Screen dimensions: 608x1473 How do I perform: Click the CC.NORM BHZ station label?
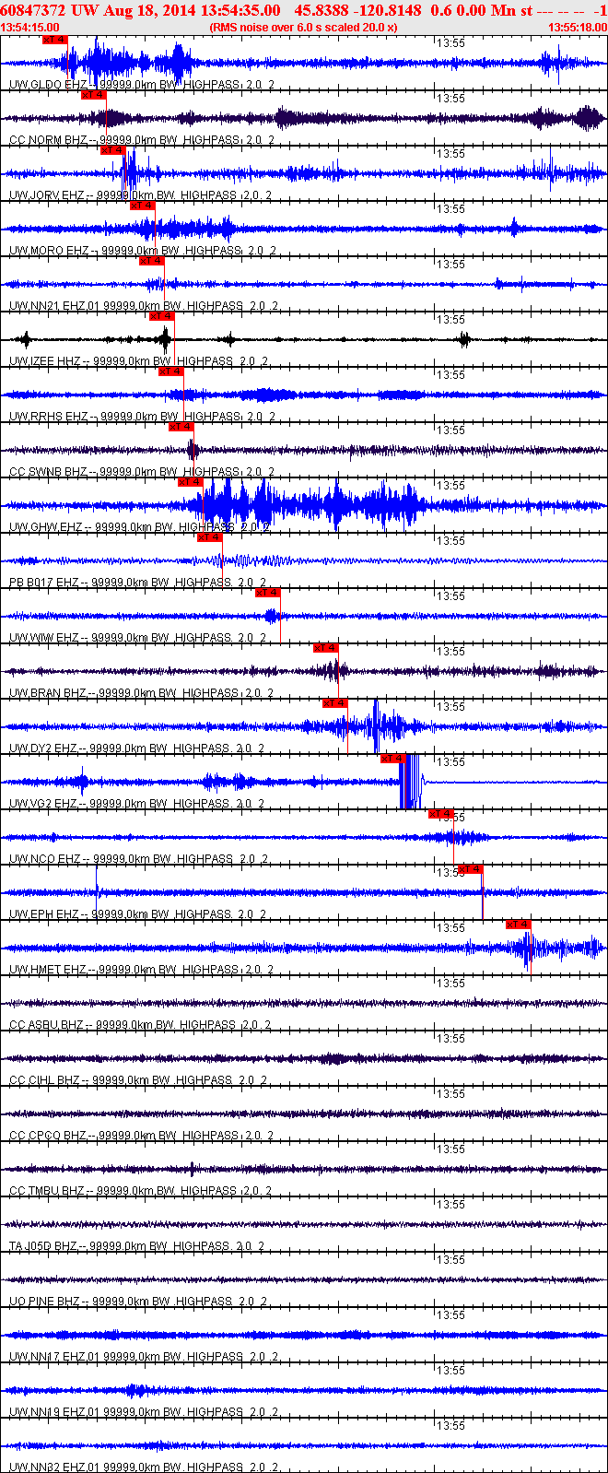pos(142,140)
